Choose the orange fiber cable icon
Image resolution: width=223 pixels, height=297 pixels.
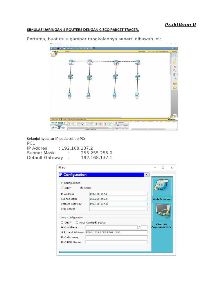click(x=88, y=124)
